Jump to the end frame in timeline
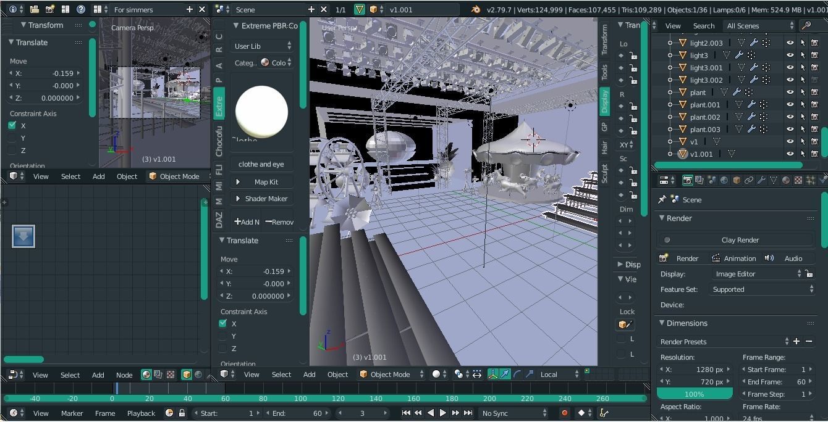828x422 pixels. [468, 413]
